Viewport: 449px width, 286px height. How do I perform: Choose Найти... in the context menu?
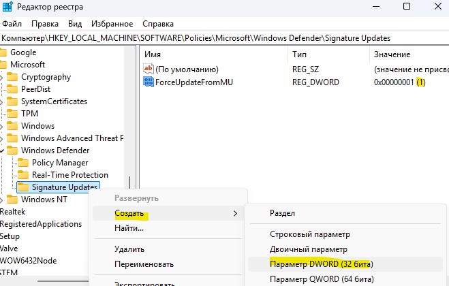[x=168, y=228]
